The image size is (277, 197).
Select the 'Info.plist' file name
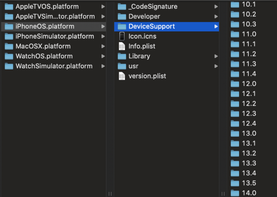click(142, 46)
